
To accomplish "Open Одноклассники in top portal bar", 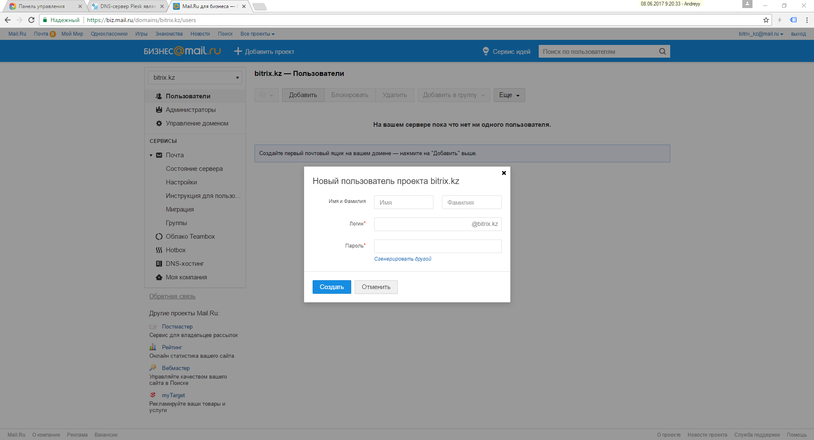I will [109, 34].
